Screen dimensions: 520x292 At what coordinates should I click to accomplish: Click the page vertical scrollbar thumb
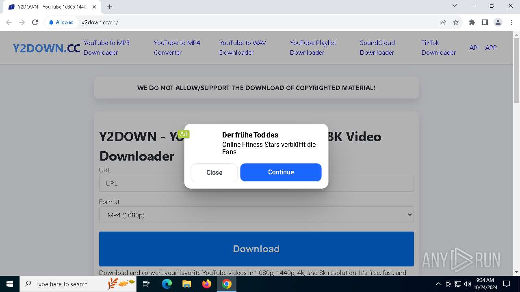[x=516, y=71]
